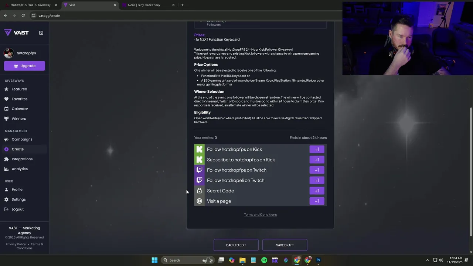The image size is (473, 266).
Task: Click Kick icon beside Subscribe to hotdropfps
Action: 199,160
